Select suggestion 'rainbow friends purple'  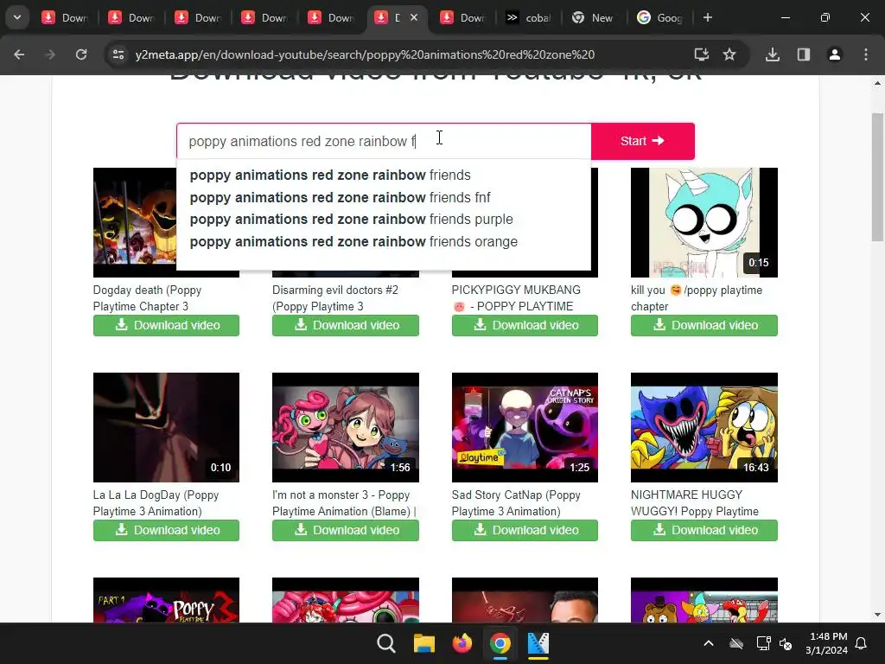coord(384,219)
